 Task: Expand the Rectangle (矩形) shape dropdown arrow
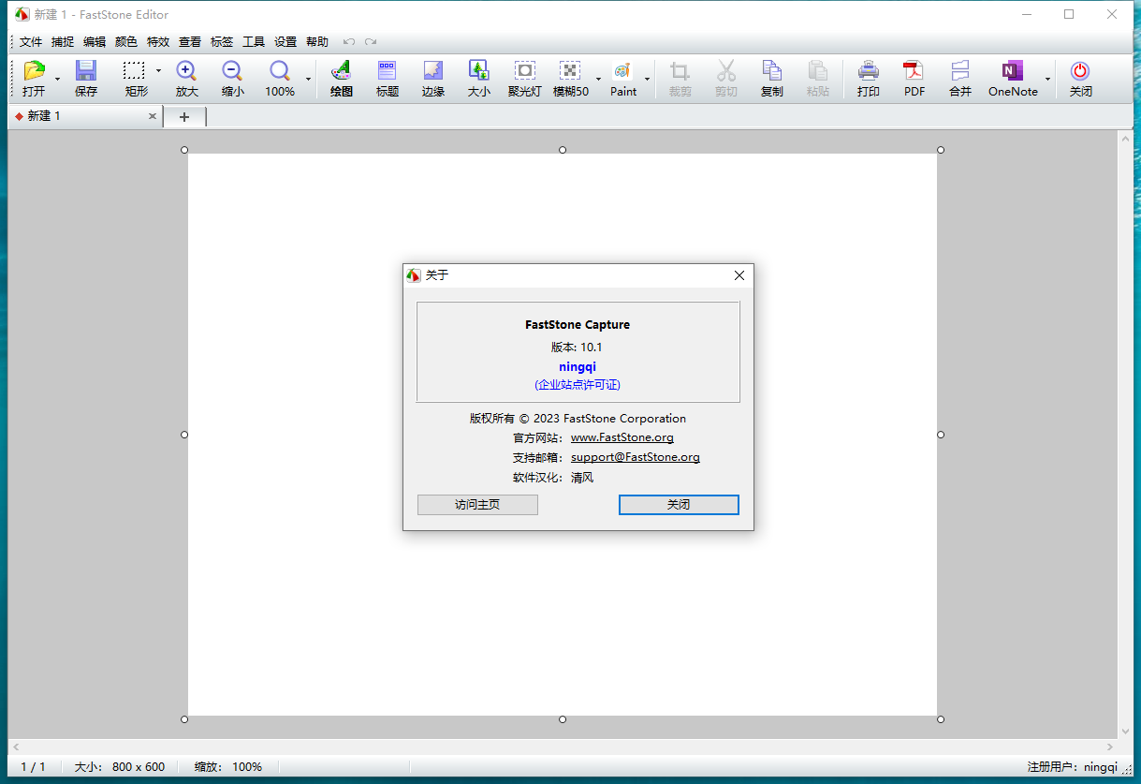[158, 71]
